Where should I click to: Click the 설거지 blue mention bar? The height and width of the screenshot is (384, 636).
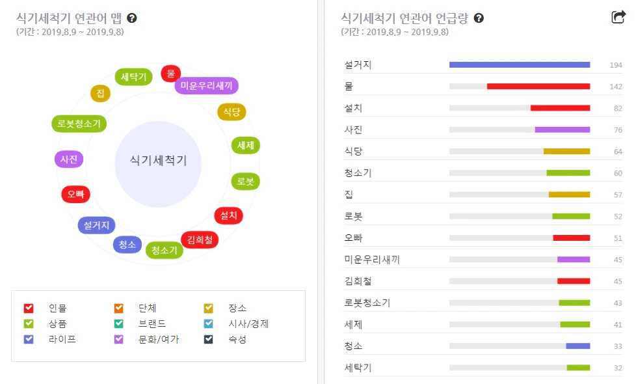[519, 65]
